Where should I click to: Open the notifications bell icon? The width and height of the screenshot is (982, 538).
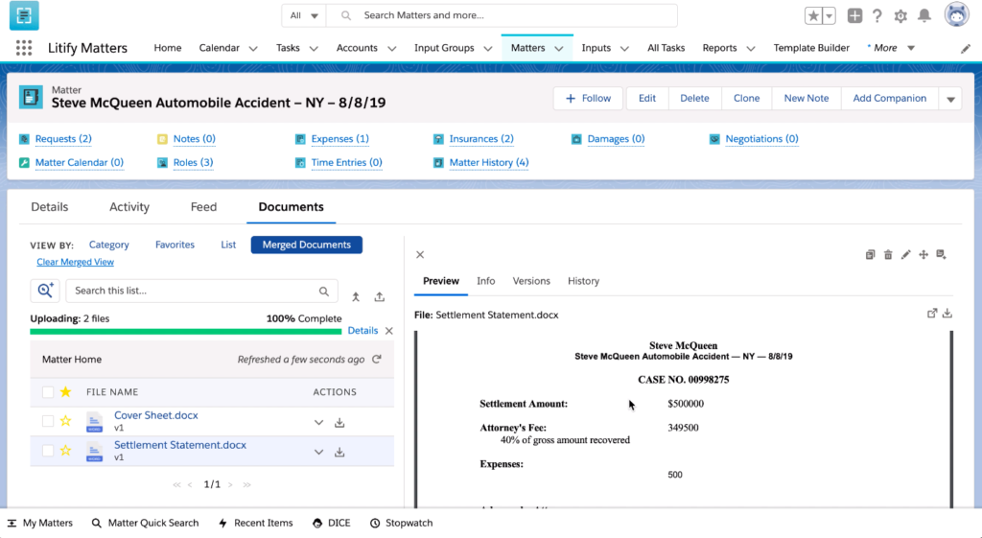coord(924,16)
